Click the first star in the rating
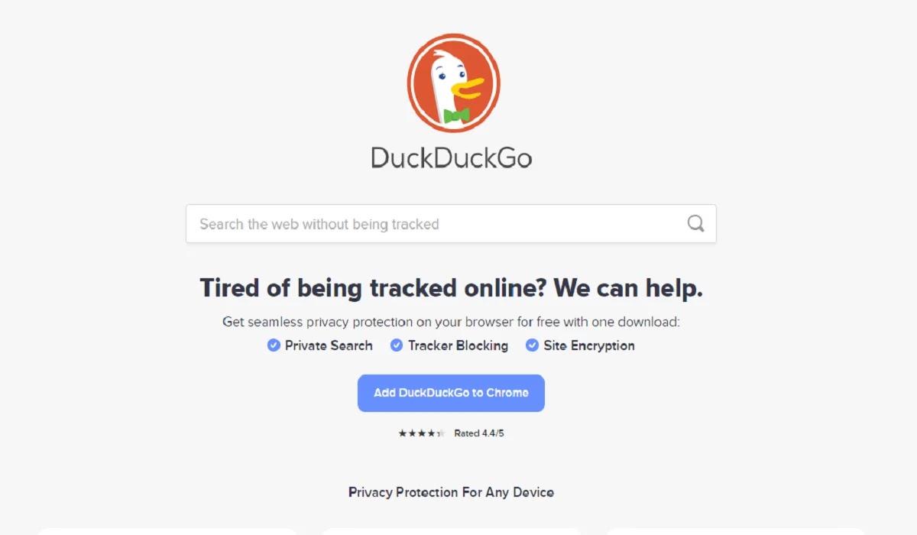The height and width of the screenshot is (535, 917). point(402,433)
